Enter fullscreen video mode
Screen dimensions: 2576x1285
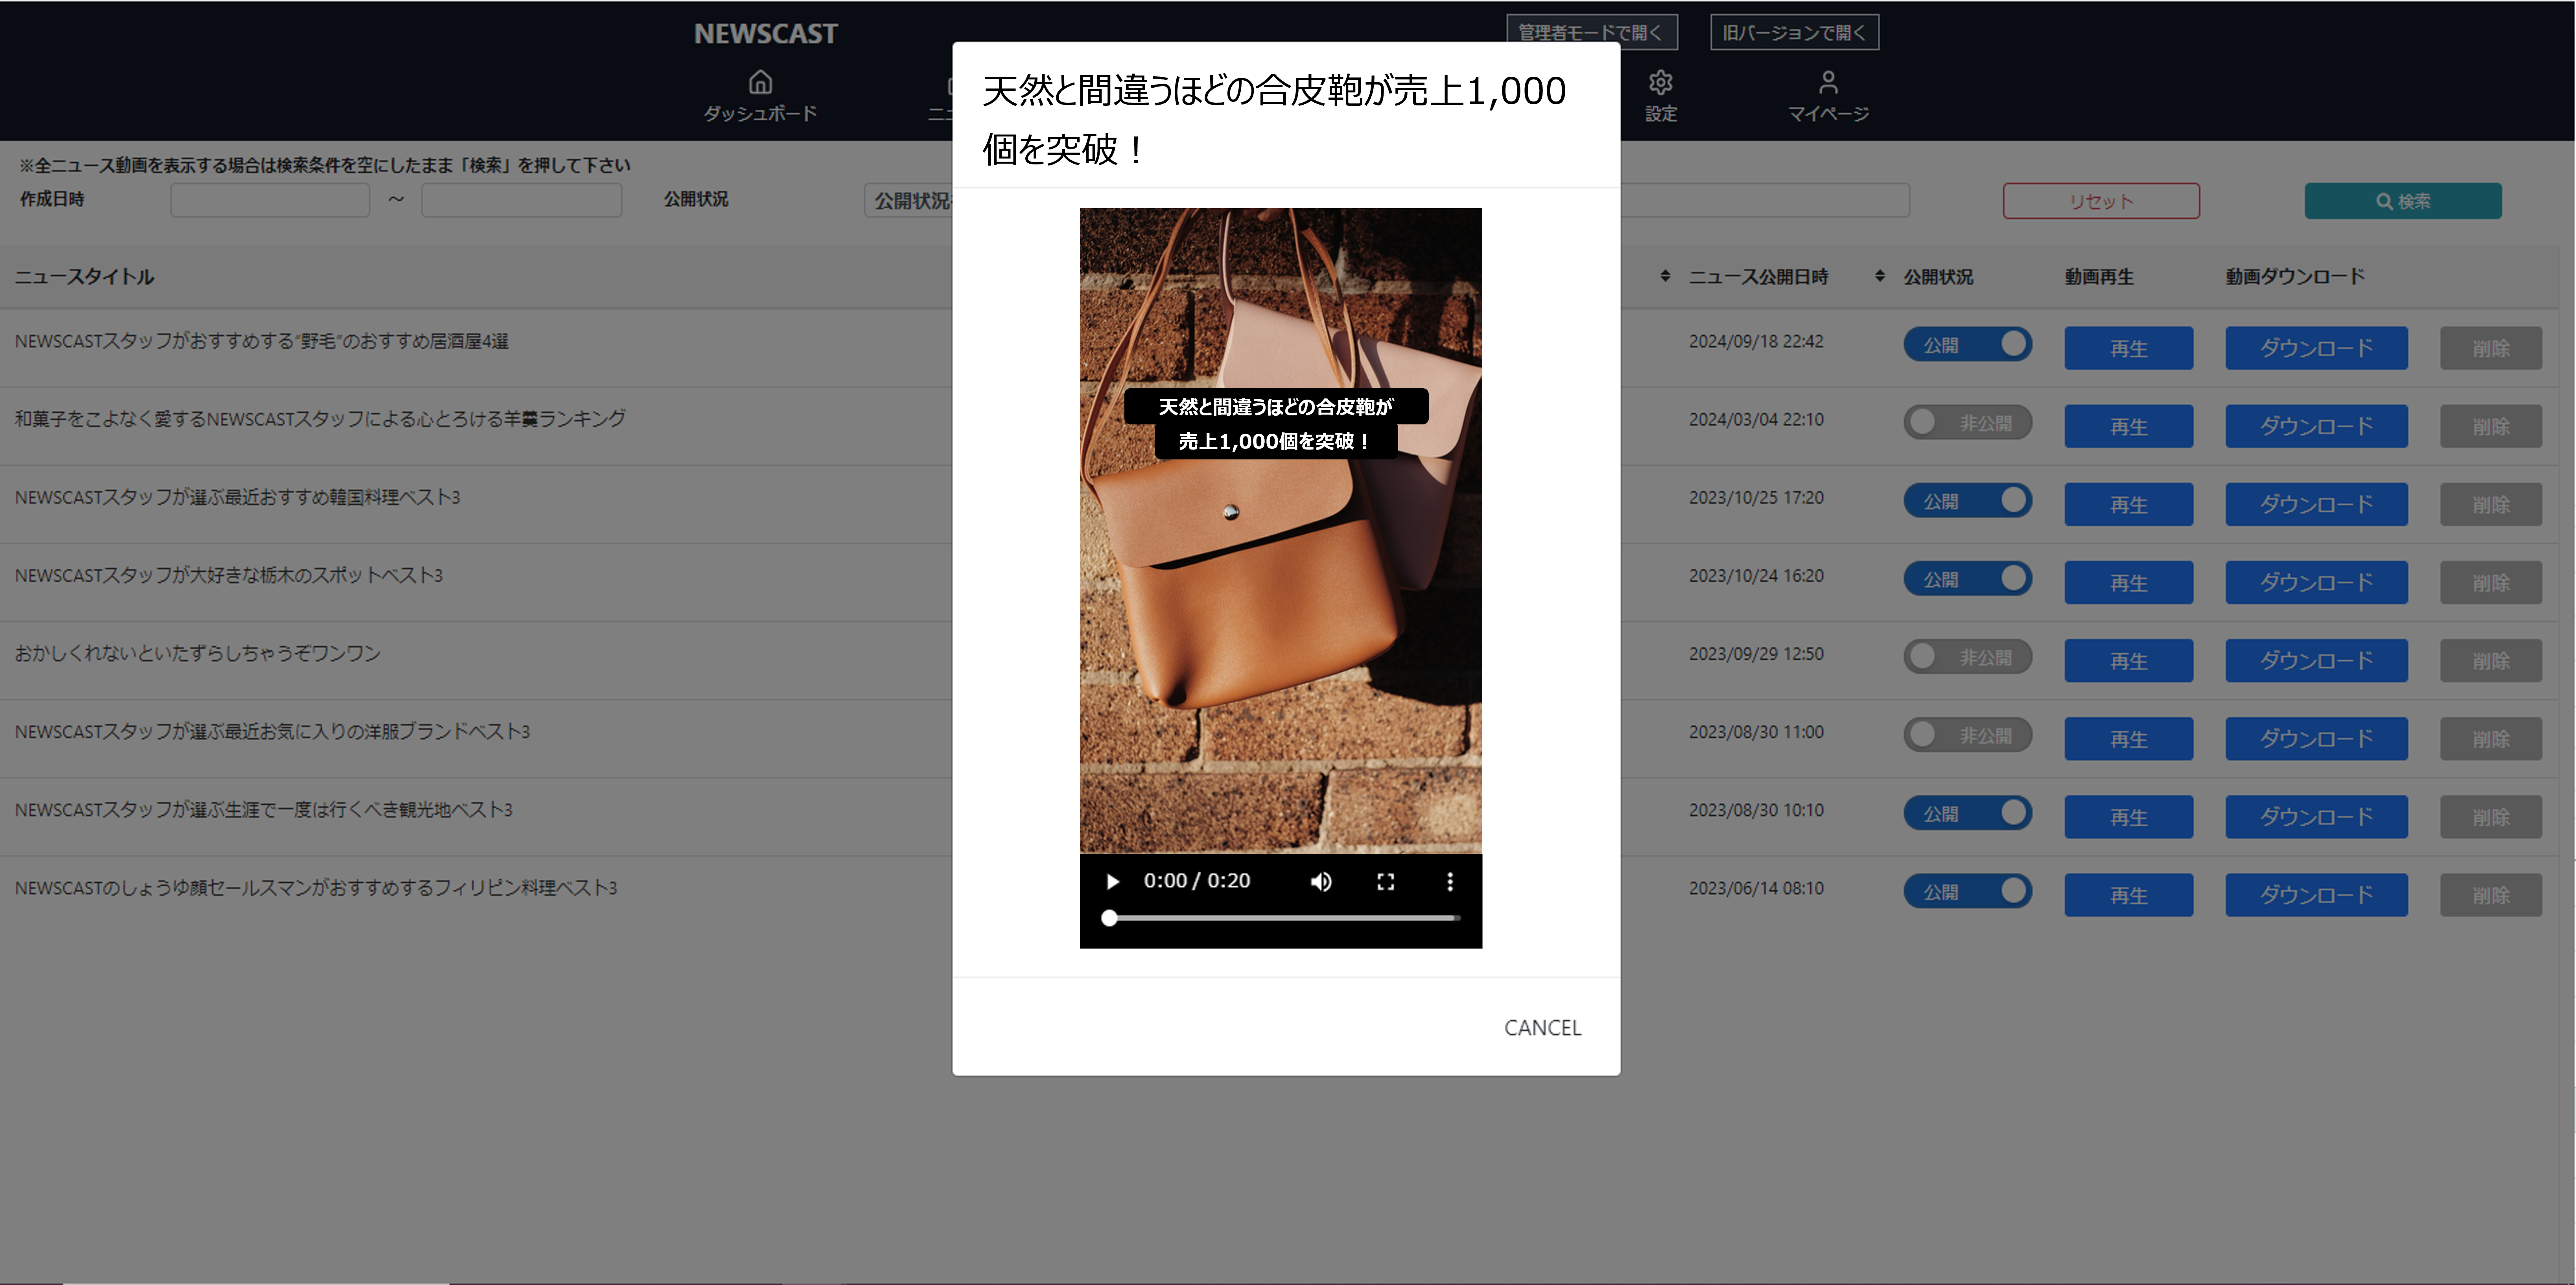1385,881
